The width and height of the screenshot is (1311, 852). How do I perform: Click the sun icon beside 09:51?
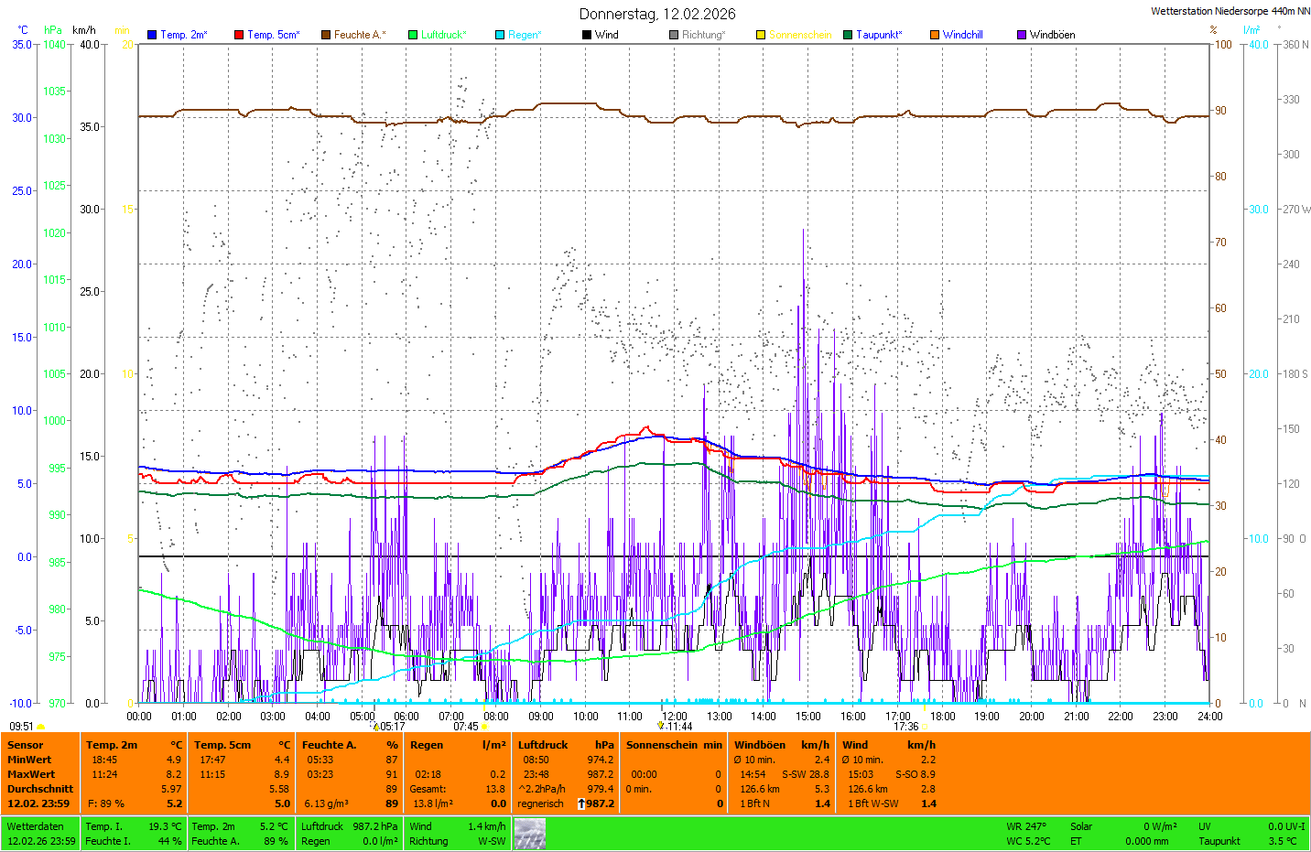click(41, 727)
